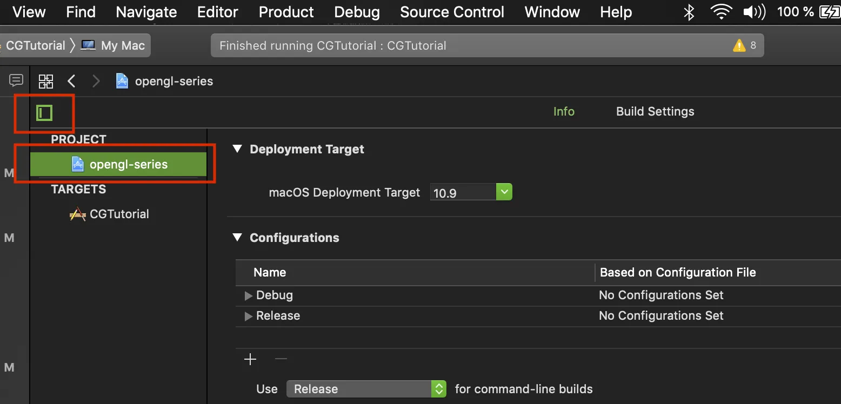Open the Source Control menu
This screenshot has width=841, height=404.
(x=452, y=12)
